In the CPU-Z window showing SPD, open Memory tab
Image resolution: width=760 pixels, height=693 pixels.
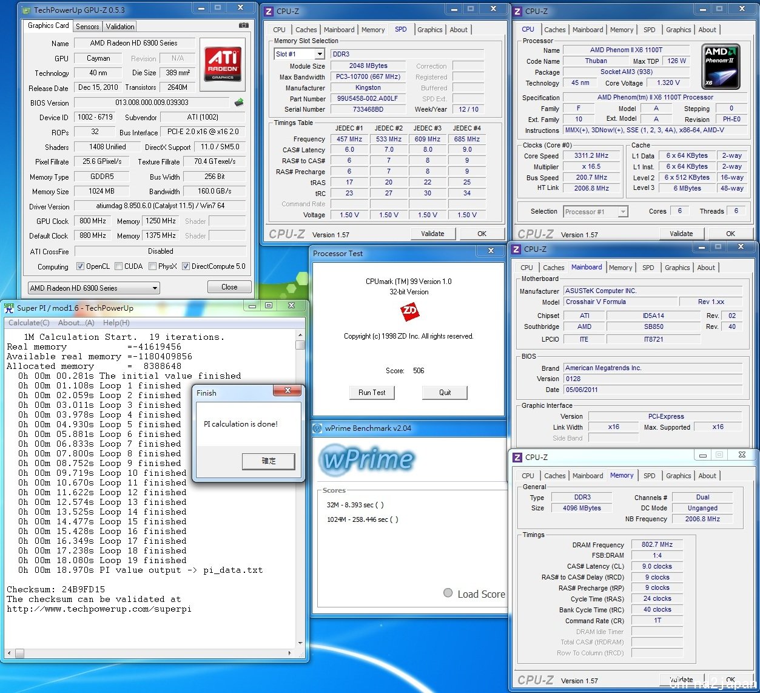point(373,30)
